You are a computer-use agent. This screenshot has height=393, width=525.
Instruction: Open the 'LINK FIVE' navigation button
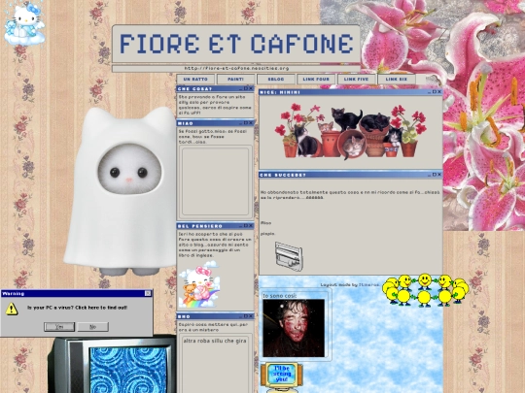click(356, 80)
